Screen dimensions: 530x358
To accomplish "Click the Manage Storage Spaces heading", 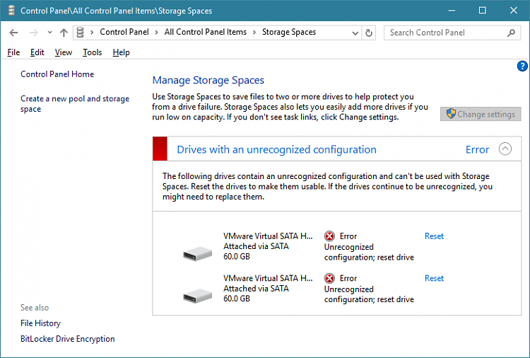I will (208, 80).
